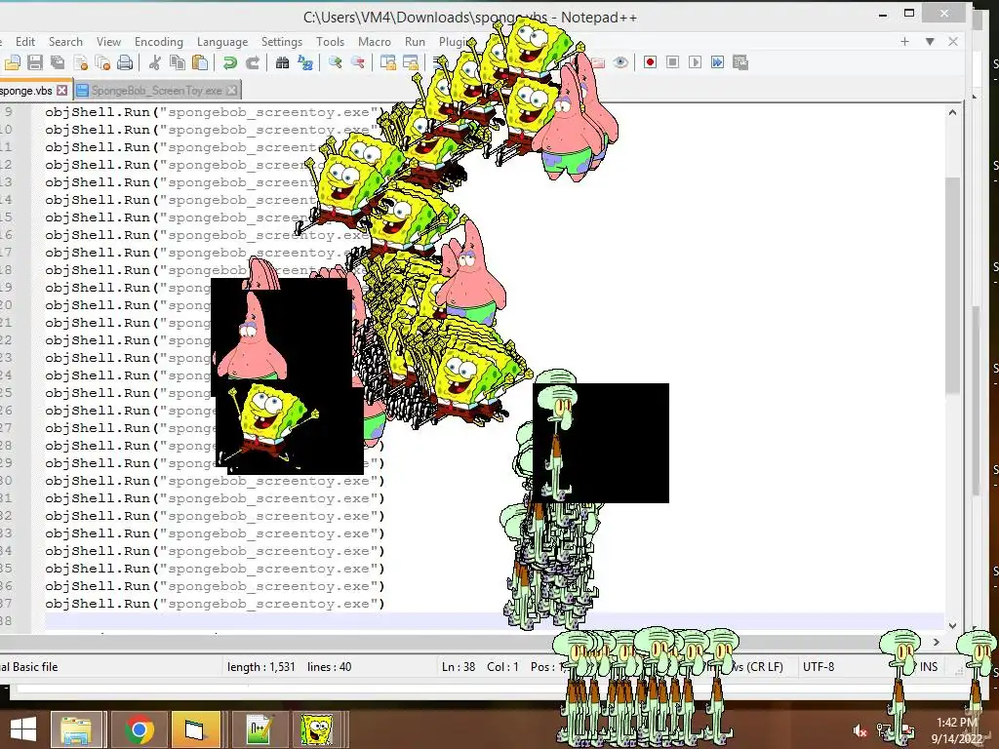Open Replace via the Replace toolbar icon
Viewport: 999px width, 749px height.
pos(305,62)
